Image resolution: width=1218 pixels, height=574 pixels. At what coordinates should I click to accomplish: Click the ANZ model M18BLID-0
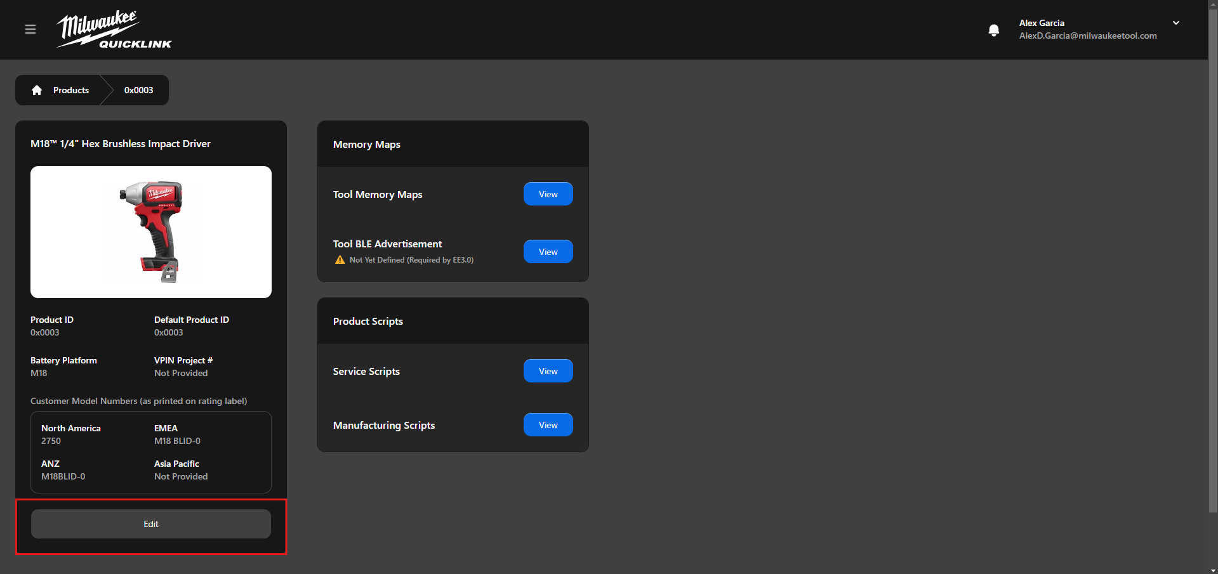(x=63, y=476)
